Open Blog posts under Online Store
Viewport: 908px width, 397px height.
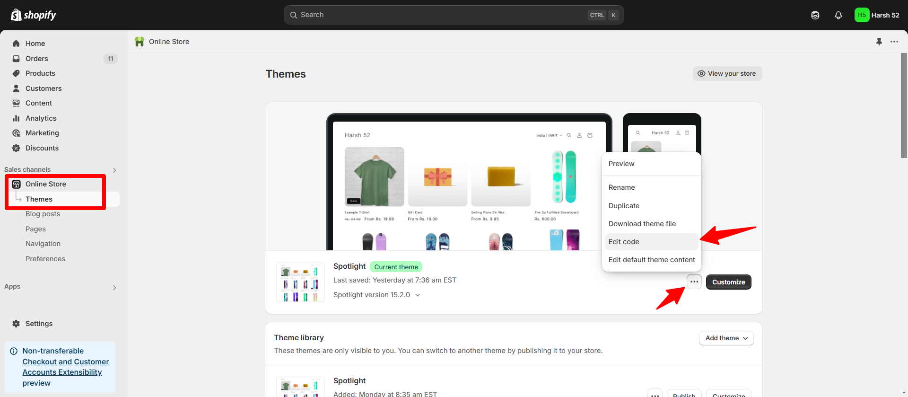43,214
